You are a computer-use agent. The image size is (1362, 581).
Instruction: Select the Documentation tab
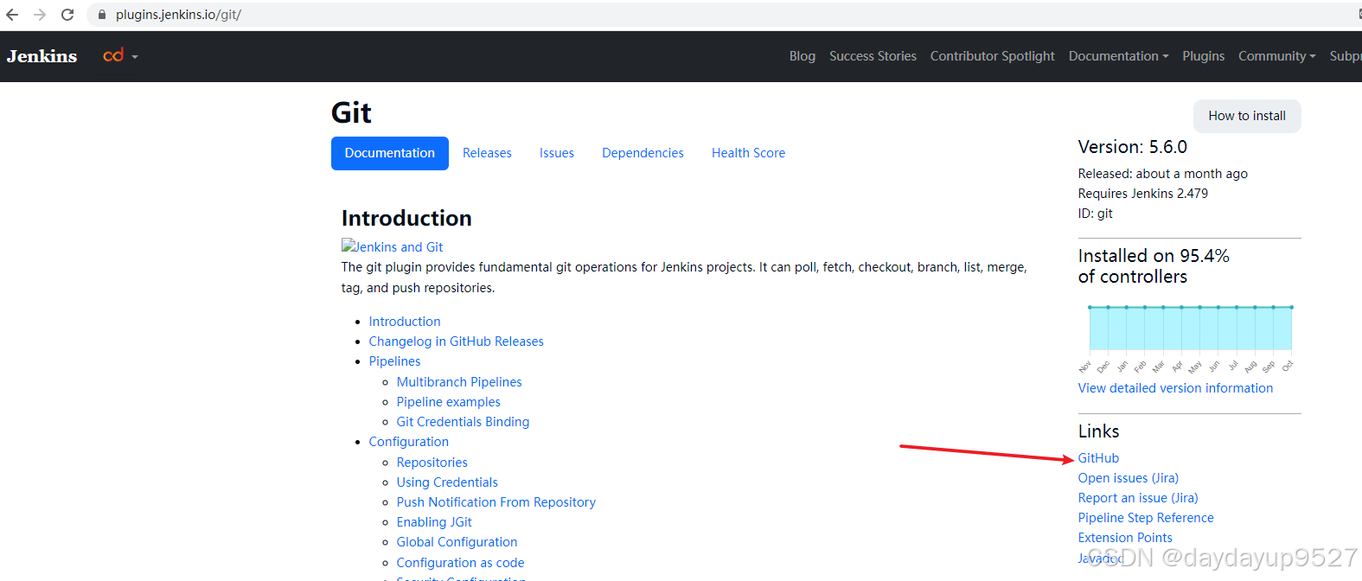tap(390, 153)
